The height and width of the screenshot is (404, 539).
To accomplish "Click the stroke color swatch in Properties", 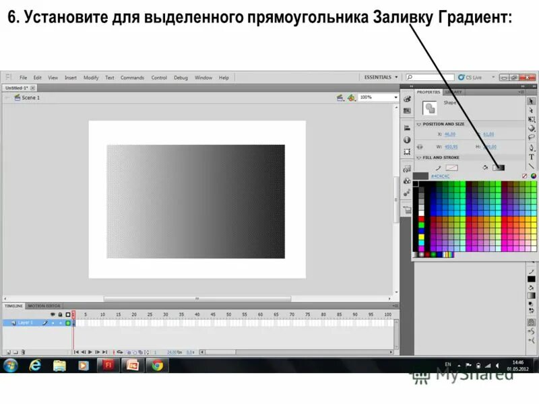I will (x=451, y=168).
